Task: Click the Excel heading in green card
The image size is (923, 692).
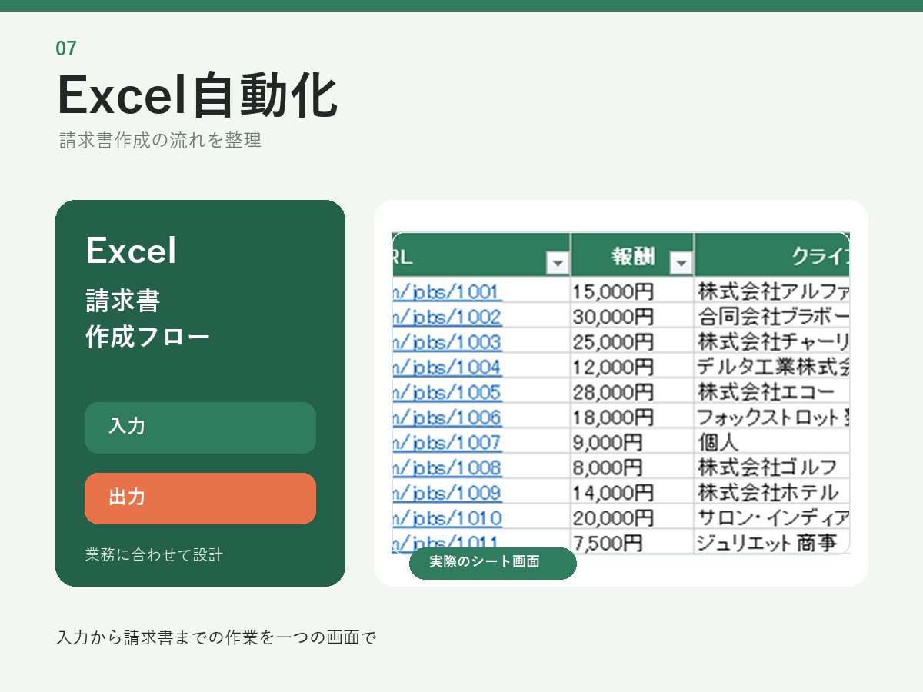Action: [x=131, y=250]
